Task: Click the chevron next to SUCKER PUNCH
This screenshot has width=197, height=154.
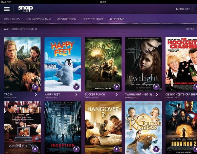Action: click(x=117, y=95)
